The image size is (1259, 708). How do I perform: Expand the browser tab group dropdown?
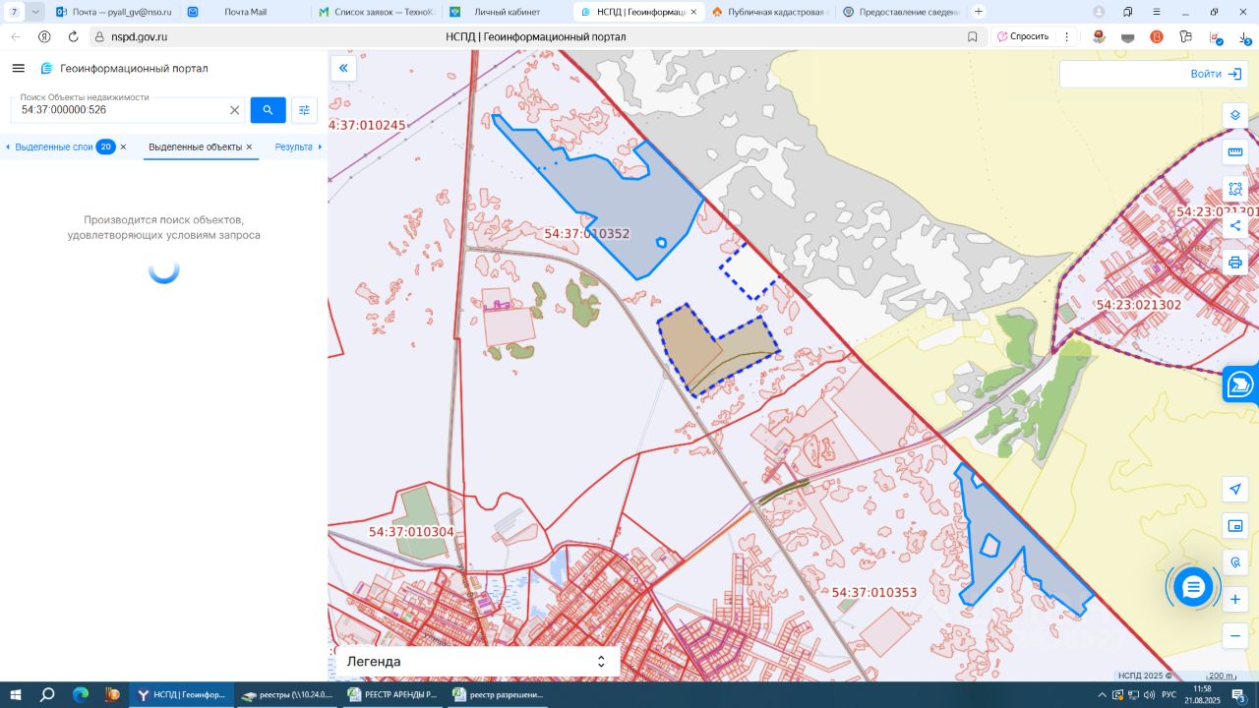[35, 12]
